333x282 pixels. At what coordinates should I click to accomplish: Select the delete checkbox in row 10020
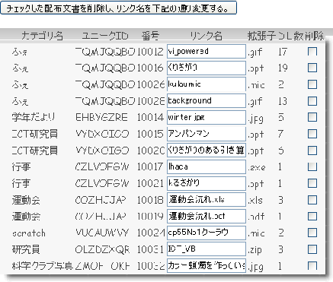(x=312, y=151)
